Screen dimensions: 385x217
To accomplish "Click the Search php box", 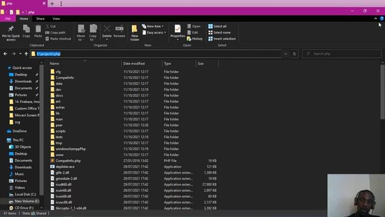I will (342, 54).
